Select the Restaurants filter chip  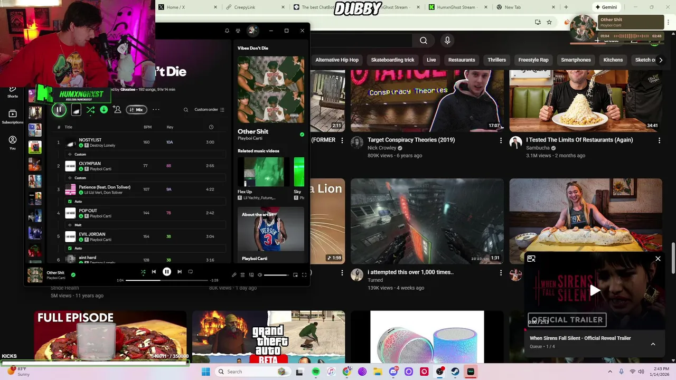pyautogui.click(x=462, y=60)
